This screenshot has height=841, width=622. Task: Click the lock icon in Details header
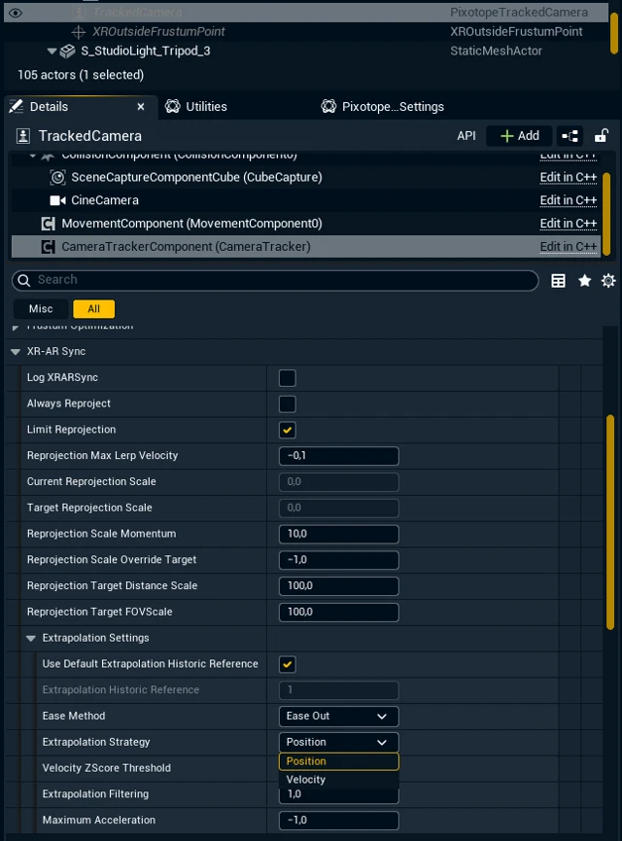(602, 136)
